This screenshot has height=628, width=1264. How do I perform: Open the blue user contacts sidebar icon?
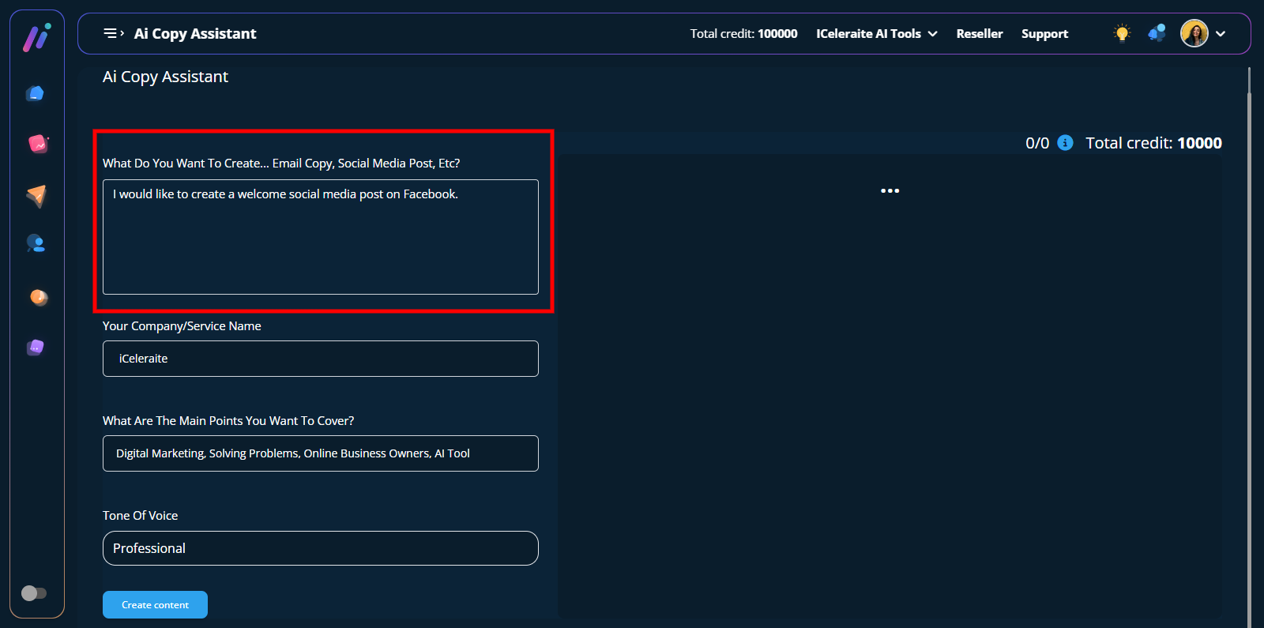click(x=36, y=243)
